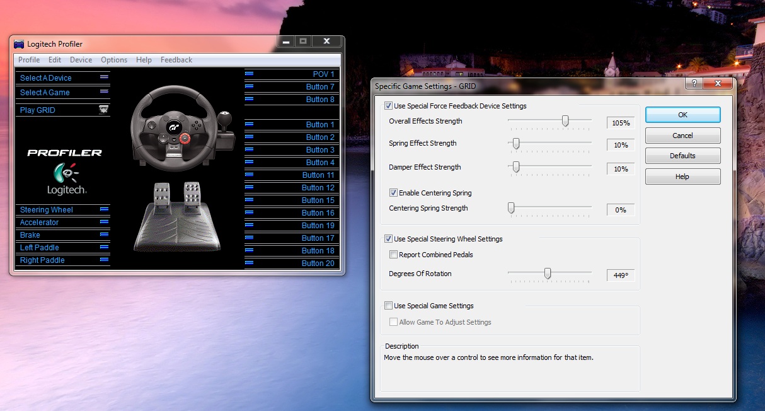Screen dimensions: 765x411
Task: Open the Profile menu in Logitech Profiler
Action: (x=29, y=60)
